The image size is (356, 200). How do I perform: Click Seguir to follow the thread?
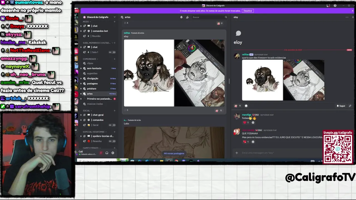[341, 106]
